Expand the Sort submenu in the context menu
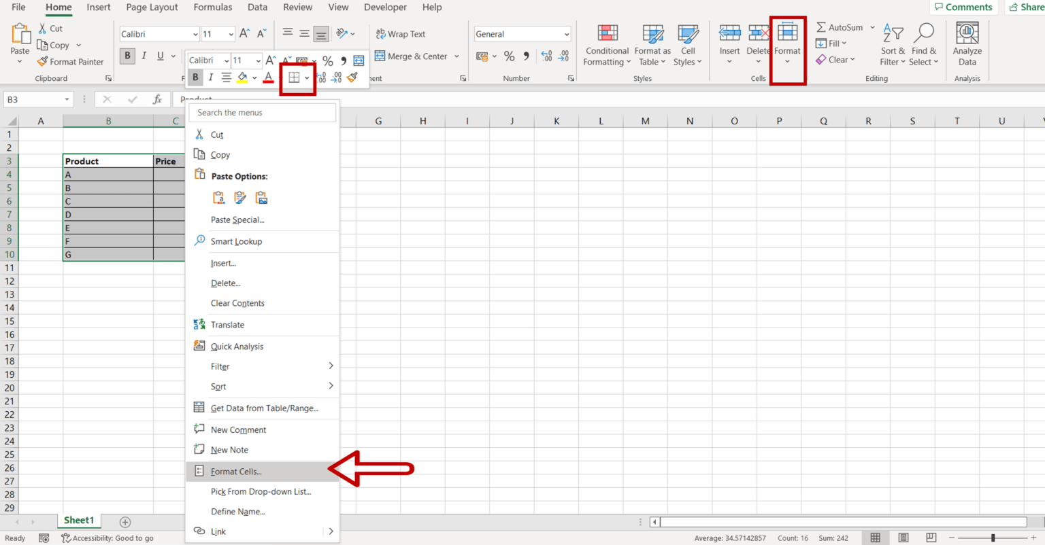Viewport: 1045px width, 545px height. pyautogui.click(x=218, y=386)
